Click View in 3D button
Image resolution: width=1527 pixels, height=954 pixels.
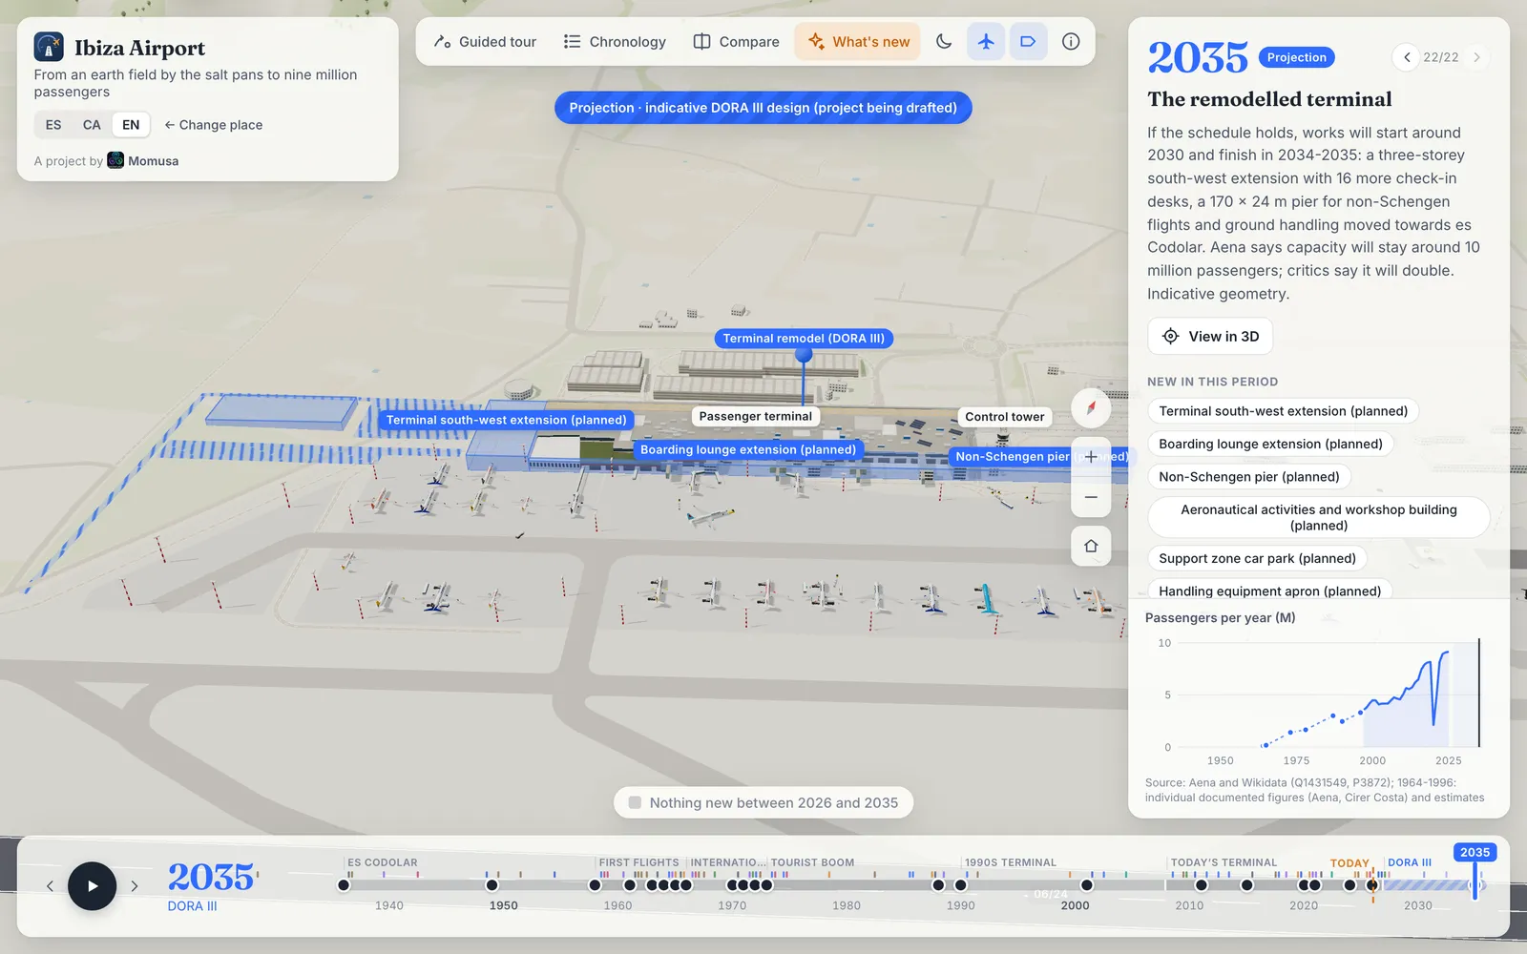point(1210,336)
